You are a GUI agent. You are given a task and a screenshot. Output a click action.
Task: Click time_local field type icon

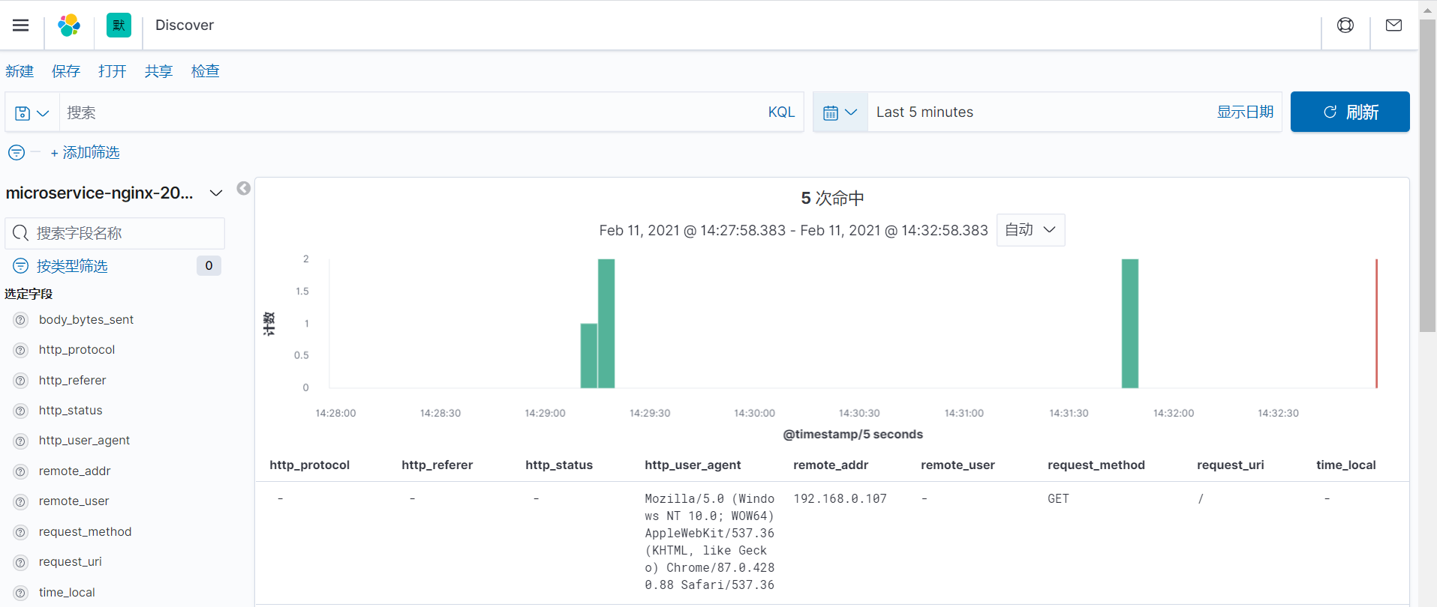tap(21, 593)
